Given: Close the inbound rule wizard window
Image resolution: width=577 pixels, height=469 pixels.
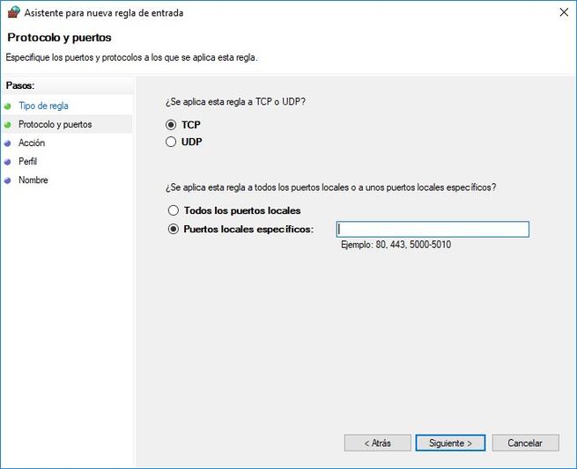Looking at the screenshot, I should (562, 14).
